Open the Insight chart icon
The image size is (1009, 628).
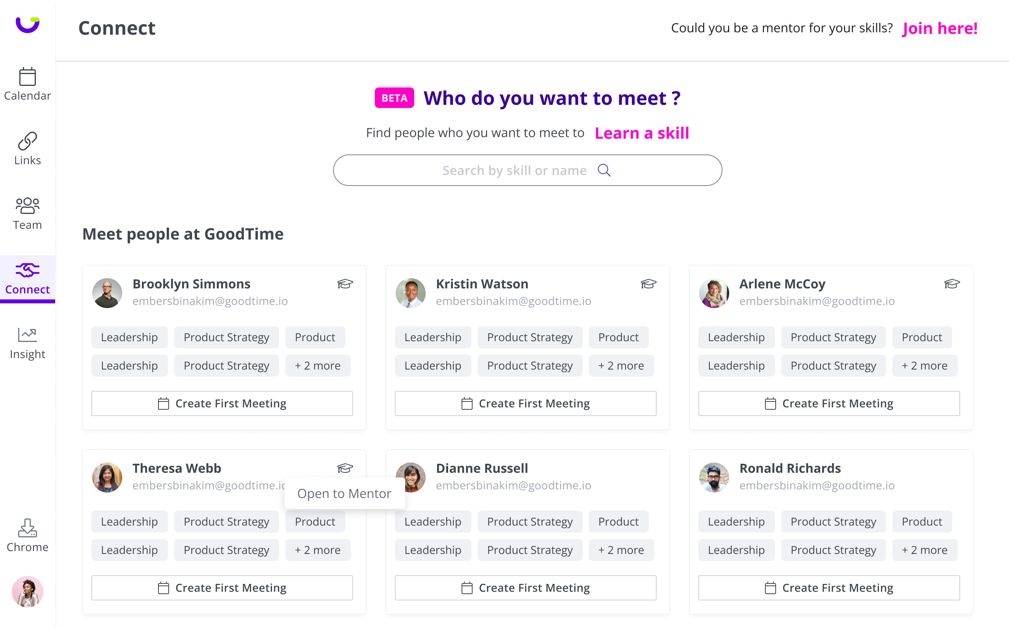(28, 334)
